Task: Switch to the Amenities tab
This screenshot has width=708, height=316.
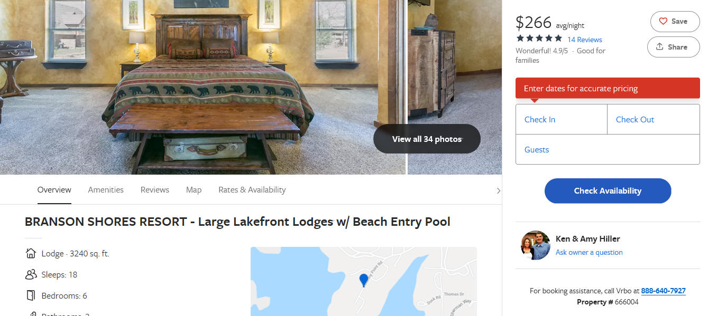Action: pos(106,190)
